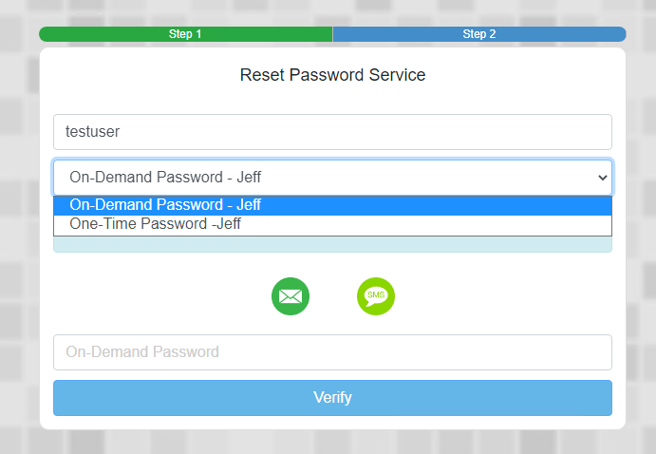Choose the SMS delivery icon

375,296
